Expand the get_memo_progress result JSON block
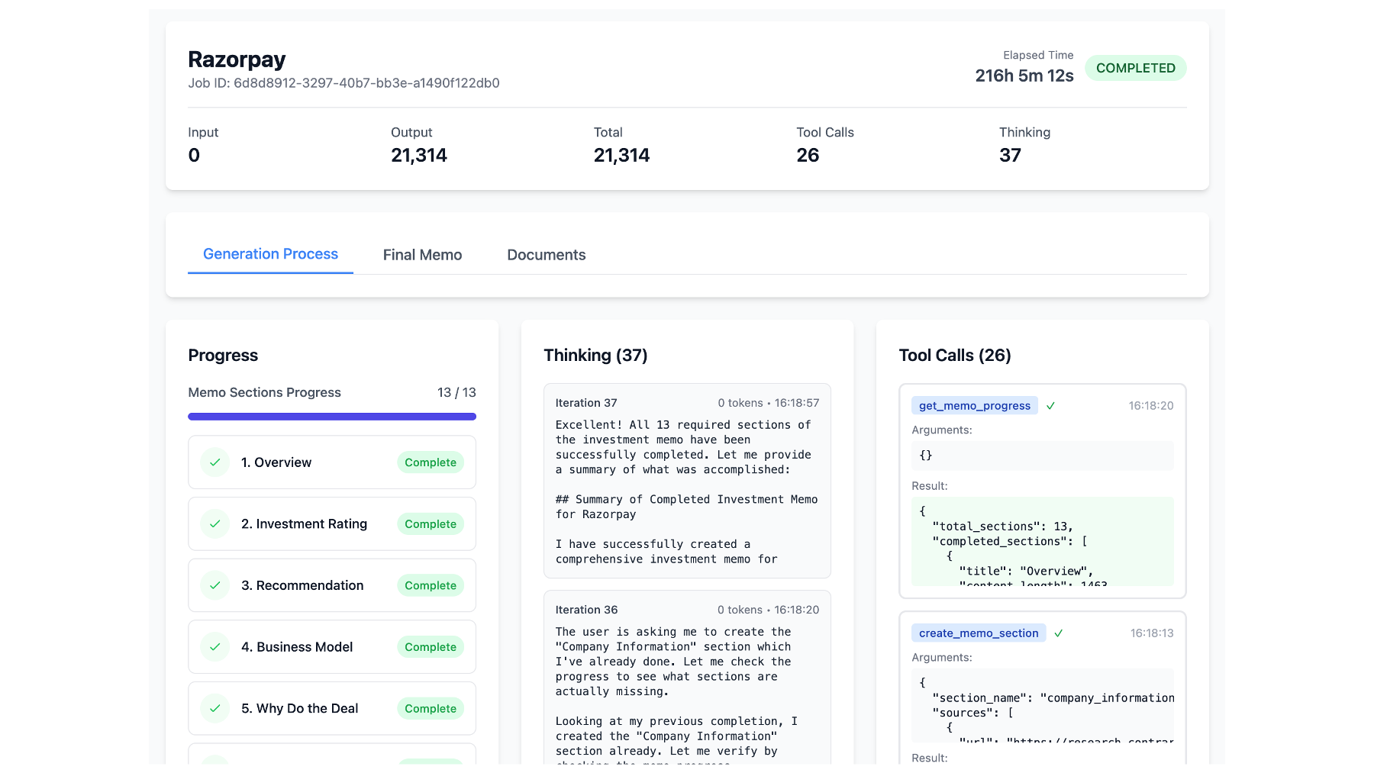Screen dimensions: 1374x773 pos(1042,542)
